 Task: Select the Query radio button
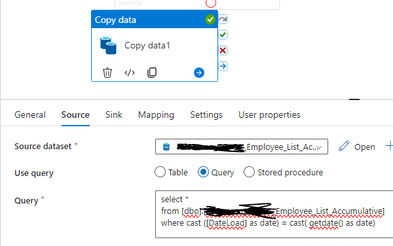click(x=203, y=172)
